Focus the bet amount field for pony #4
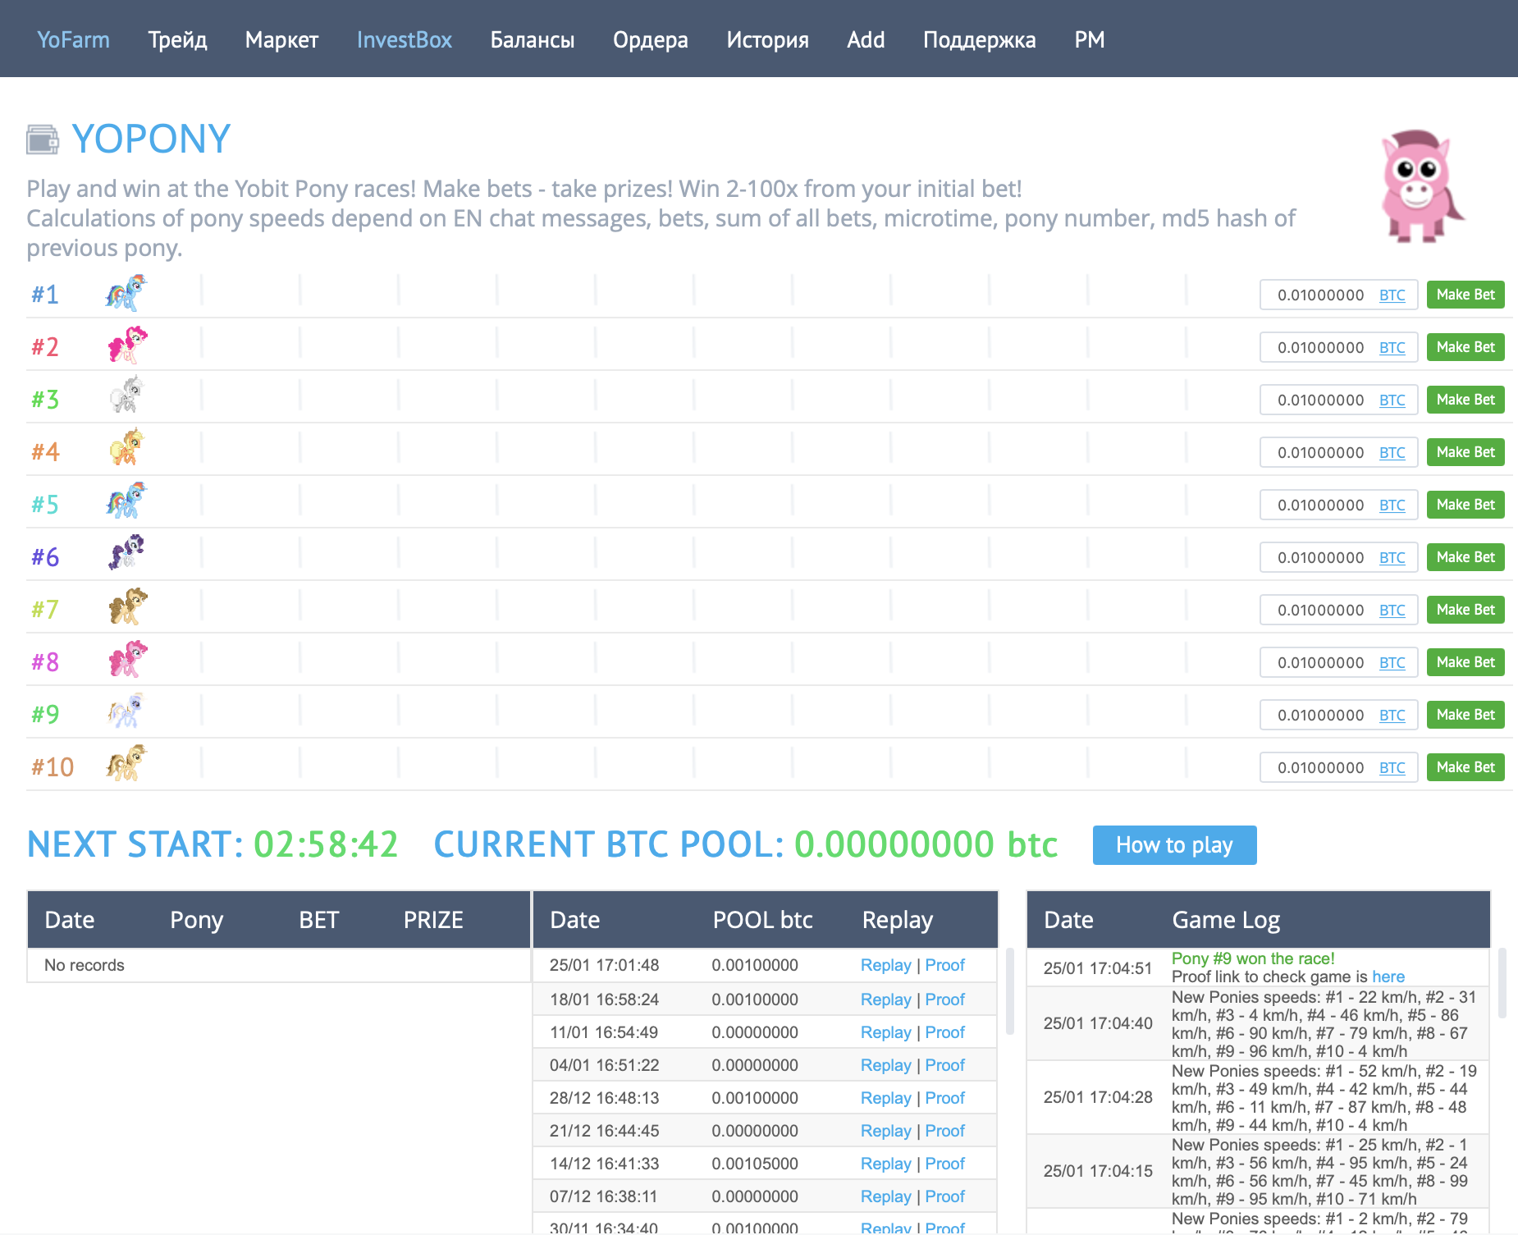1518x1235 pixels. (1319, 453)
